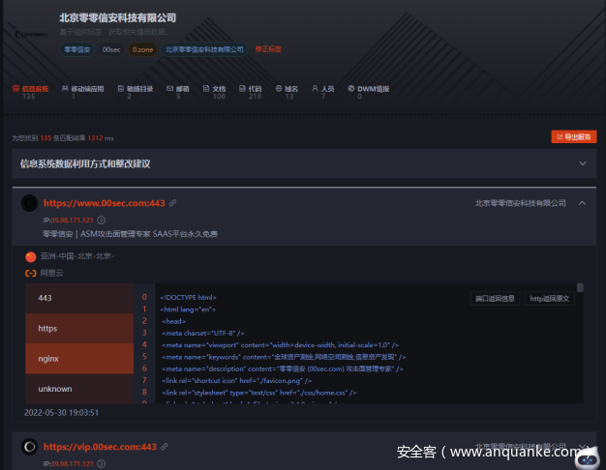Click the DOCTYPE html code line
The width and height of the screenshot is (606, 470).
[188, 297]
